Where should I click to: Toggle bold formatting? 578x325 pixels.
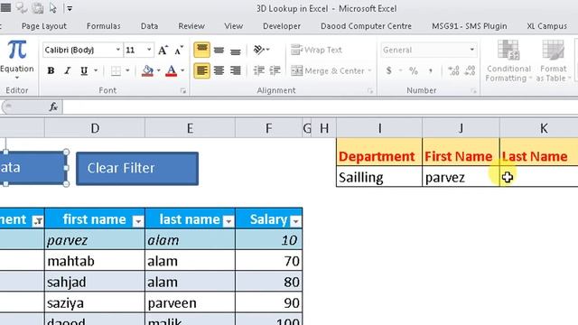[x=51, y=70]
